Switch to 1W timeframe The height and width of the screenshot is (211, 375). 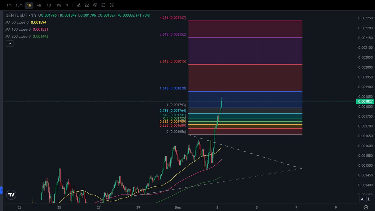point(59,5)
